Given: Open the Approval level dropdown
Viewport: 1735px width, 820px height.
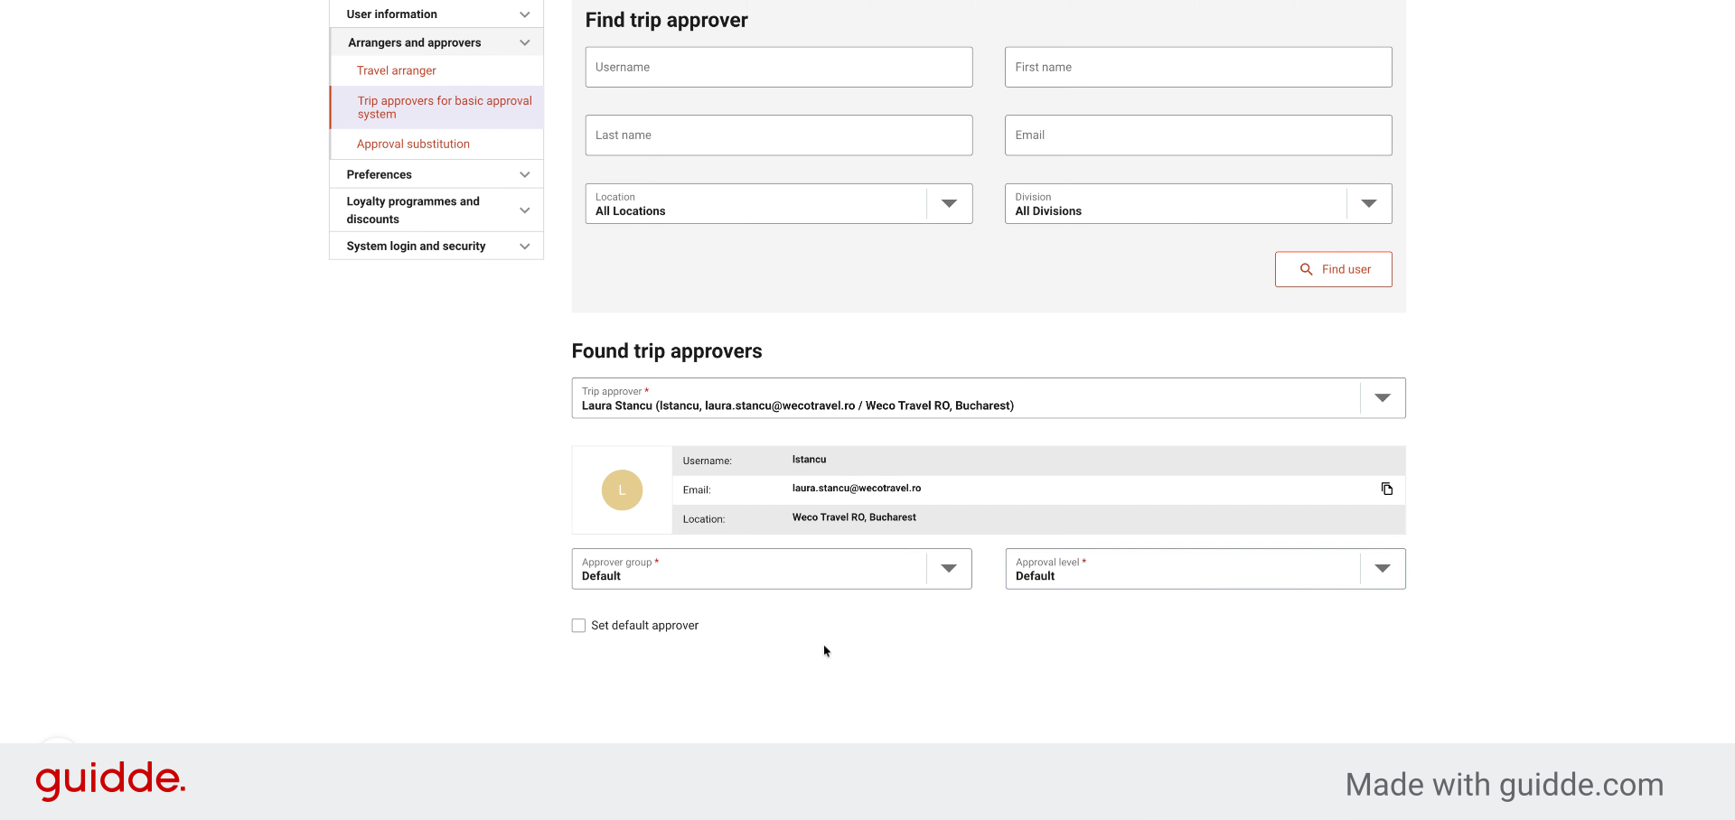Looking at the screenshot, I should (x=1205, y=569).
